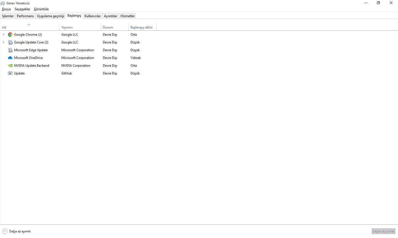Click the Google Chrome icon in startup list

coord(10,35)
